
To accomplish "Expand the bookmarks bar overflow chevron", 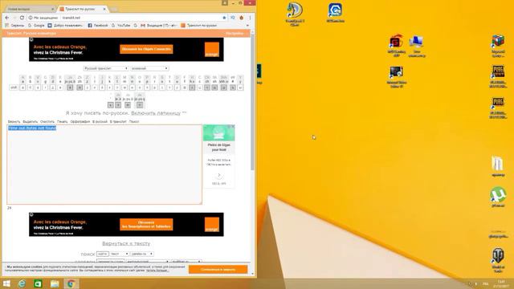I will coord(247,25).
